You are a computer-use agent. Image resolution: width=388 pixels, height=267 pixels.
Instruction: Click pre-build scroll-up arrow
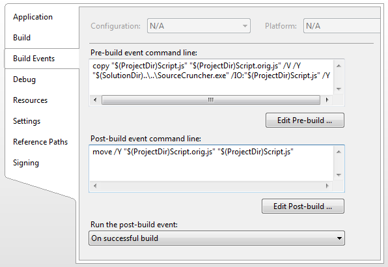[339, 66]
